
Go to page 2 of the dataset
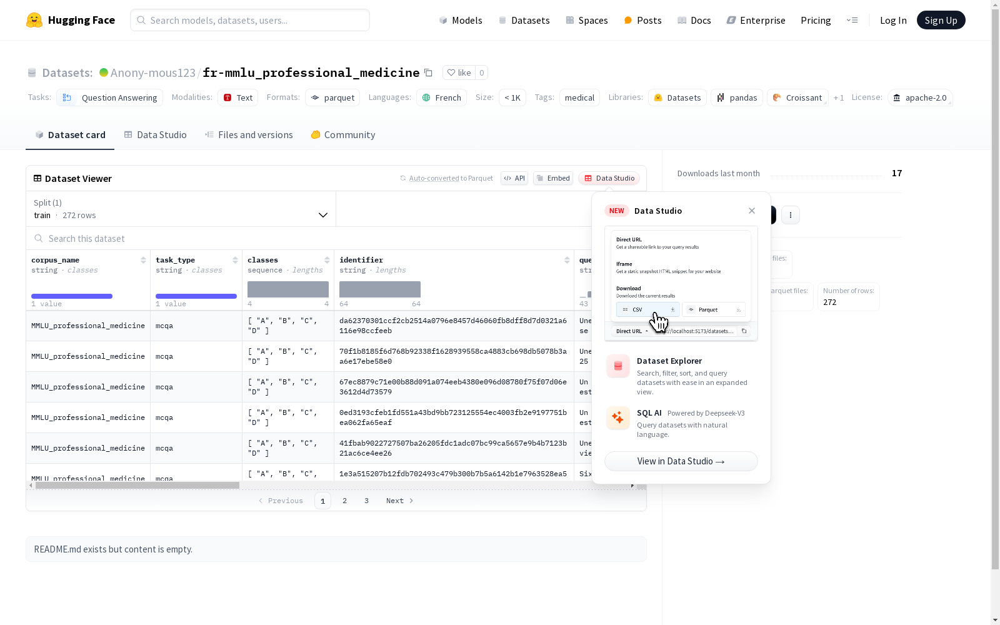(344, 501)
